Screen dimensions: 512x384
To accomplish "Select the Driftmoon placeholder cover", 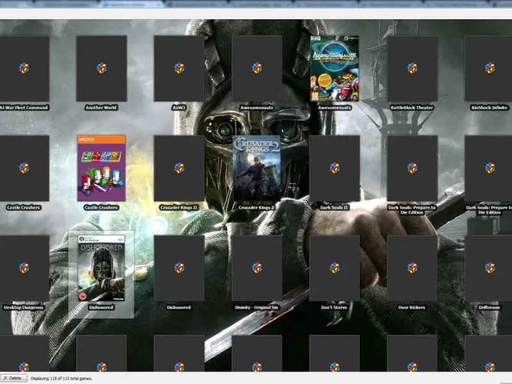I will click(x=488, y=268).
